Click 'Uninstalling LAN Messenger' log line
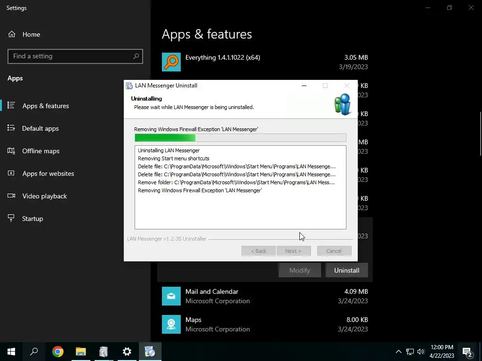This screenshot has width=482, height=361. (x=169, y=150)
